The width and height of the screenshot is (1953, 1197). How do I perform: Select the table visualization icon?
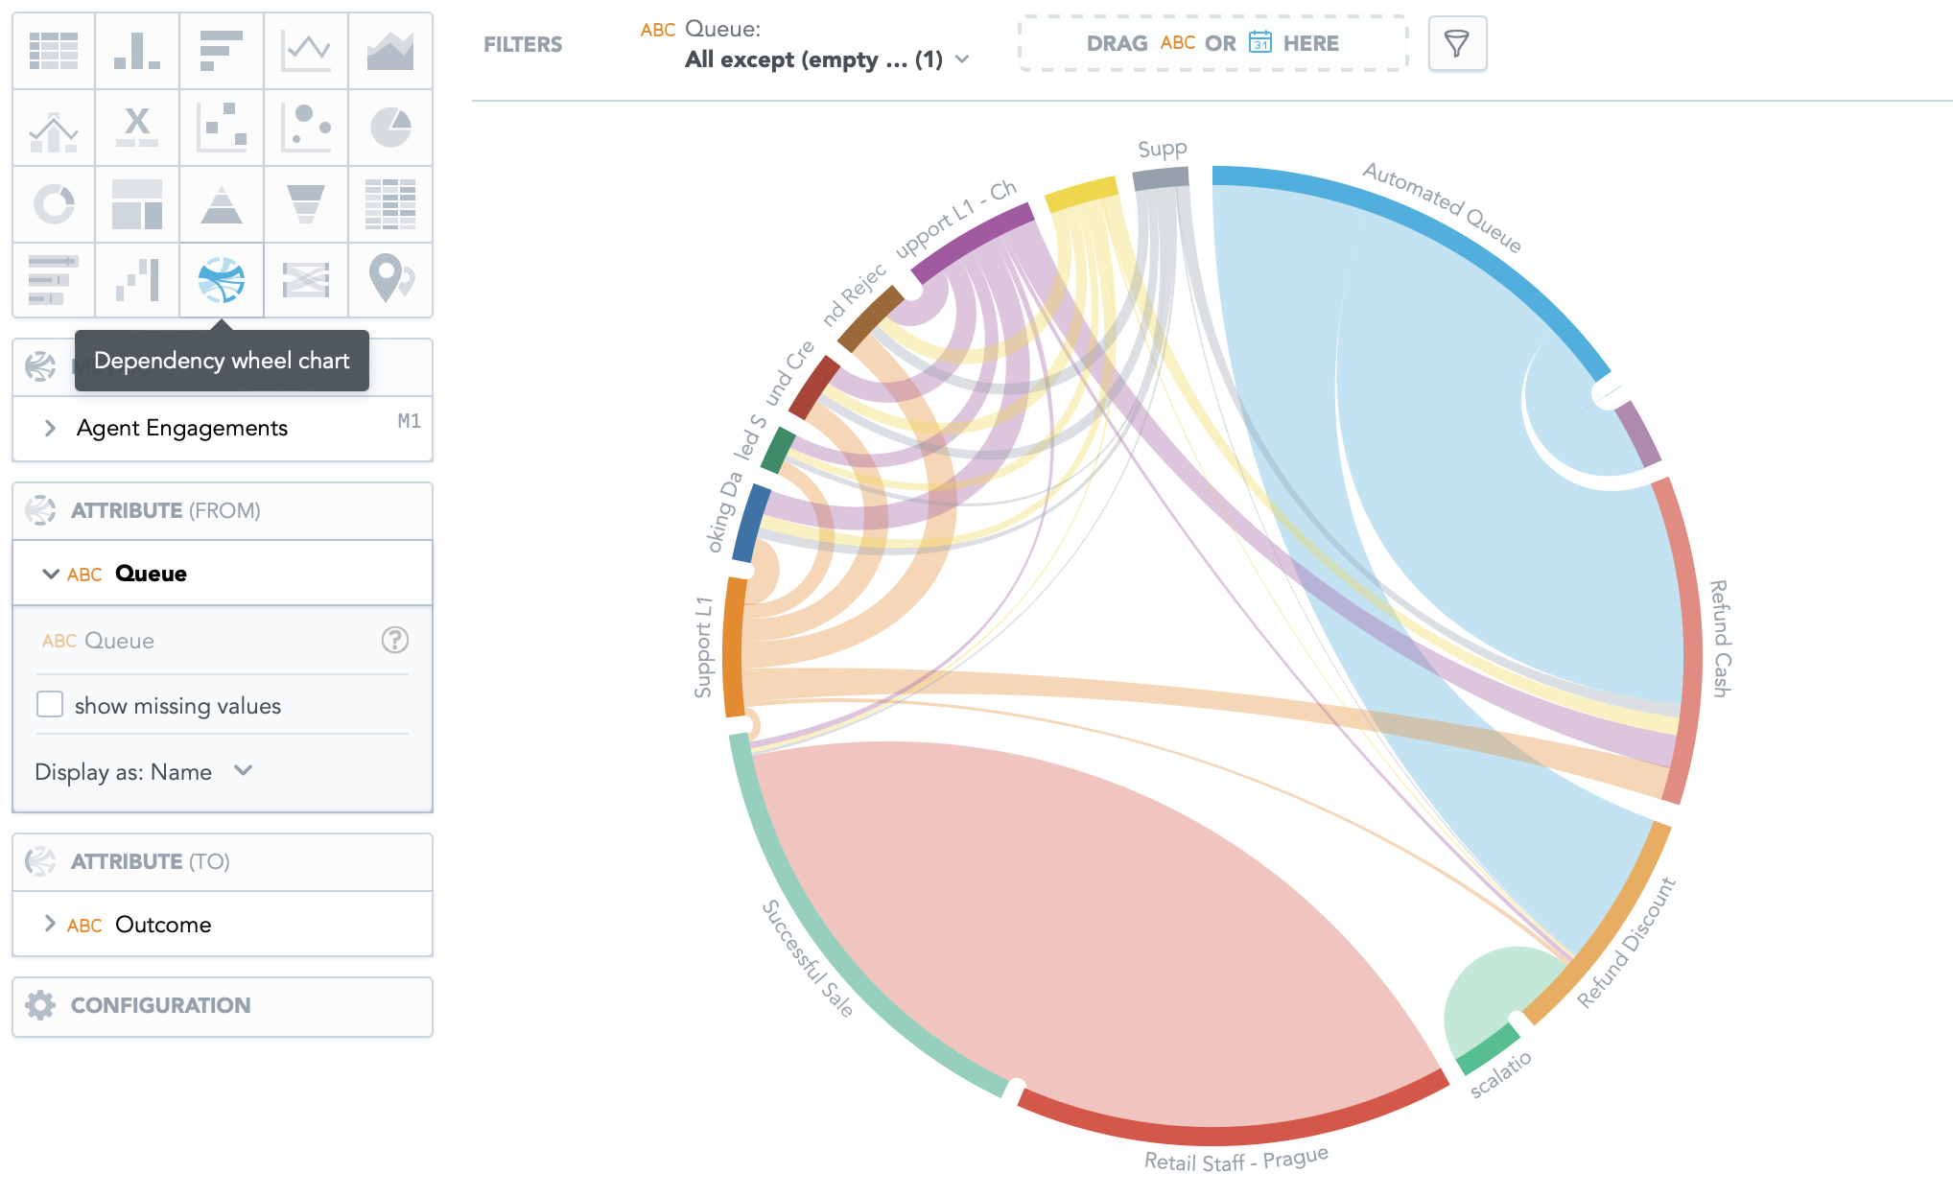[x=54, y=51]
